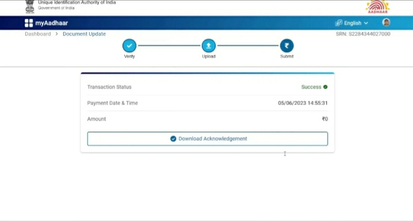Click the myAadhaar title
The image size is (413, 221).
point(52,23)
